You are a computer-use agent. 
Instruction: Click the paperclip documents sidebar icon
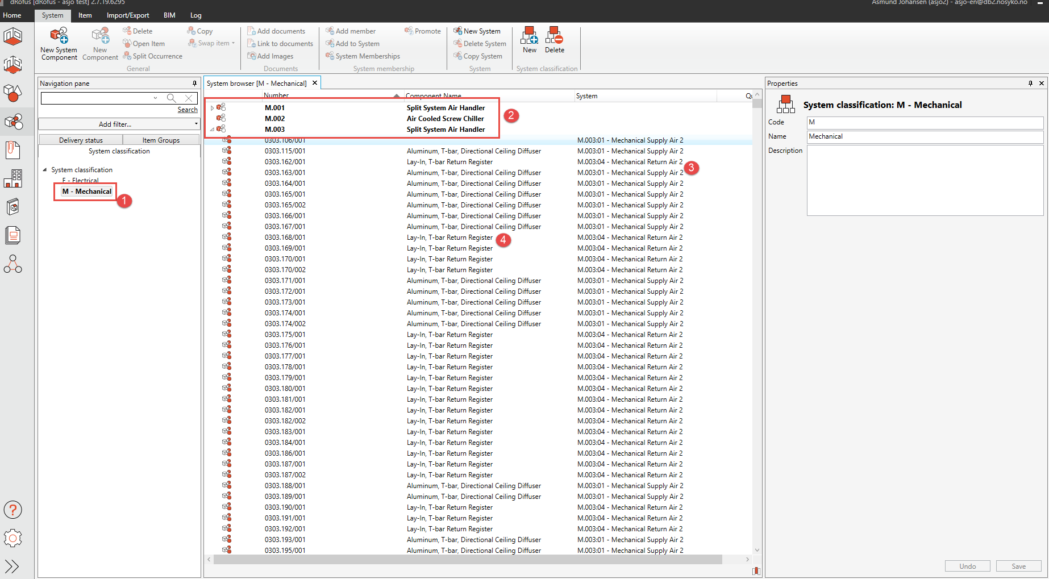[x=13, y=150]
